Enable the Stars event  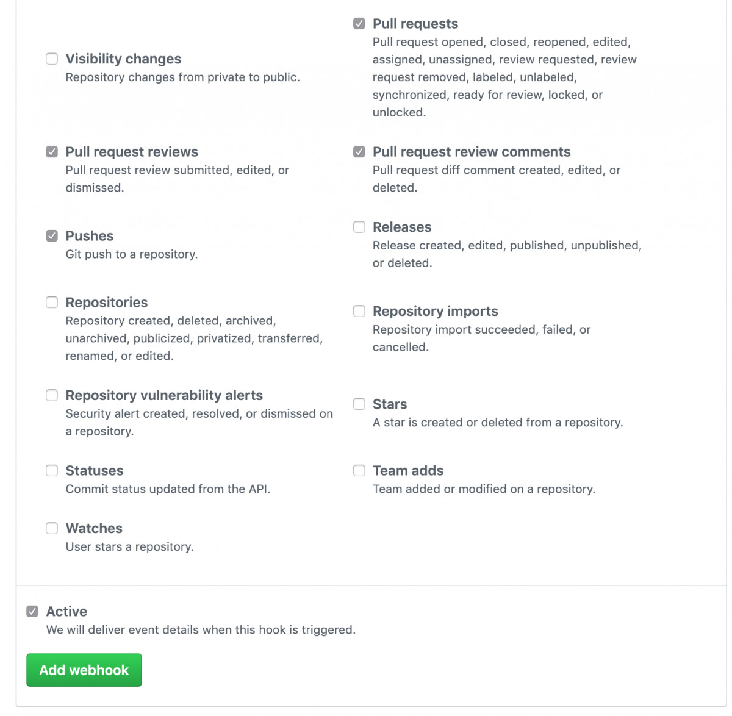pos(359,404)
